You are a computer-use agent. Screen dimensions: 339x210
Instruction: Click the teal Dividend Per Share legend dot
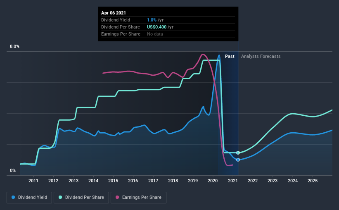(x=61, y=198)
